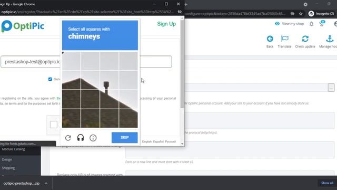Click the SKIP captcha button
The height and width of the screenshot is (190, 337).
pos(124,137)
